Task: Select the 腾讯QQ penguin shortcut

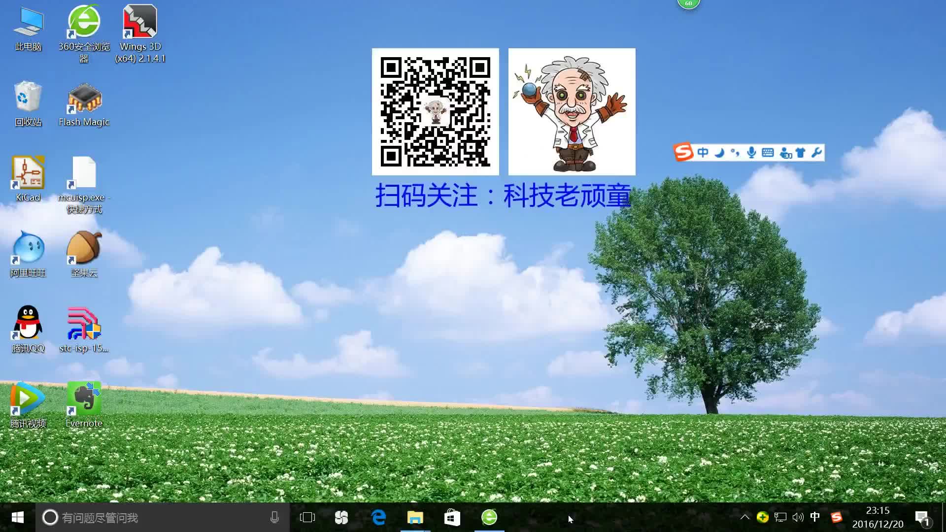Action: pos(28,330)
